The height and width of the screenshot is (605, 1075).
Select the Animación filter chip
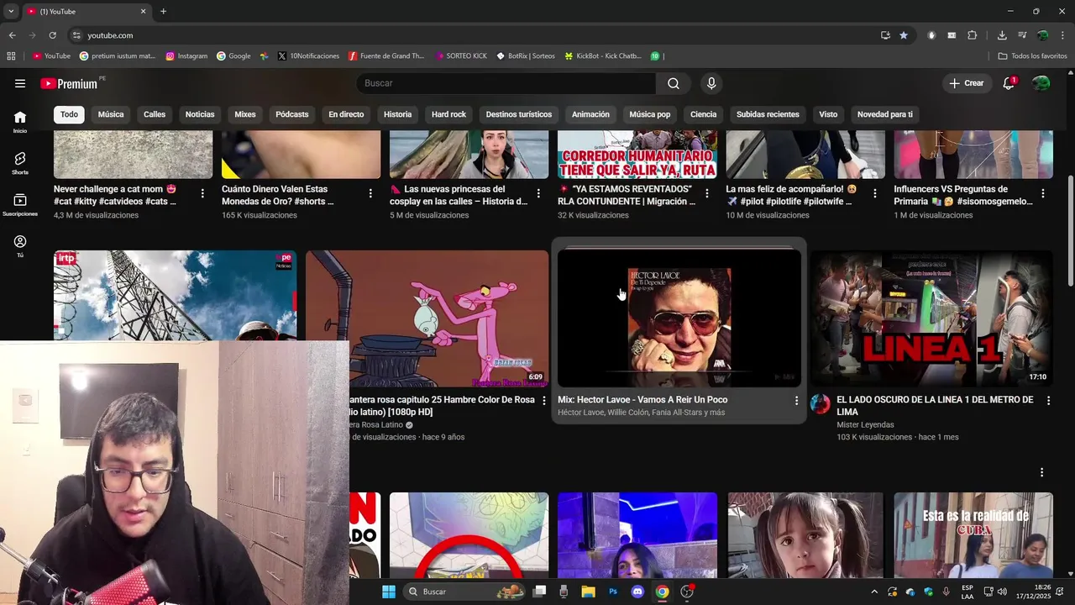click(590, 114)
